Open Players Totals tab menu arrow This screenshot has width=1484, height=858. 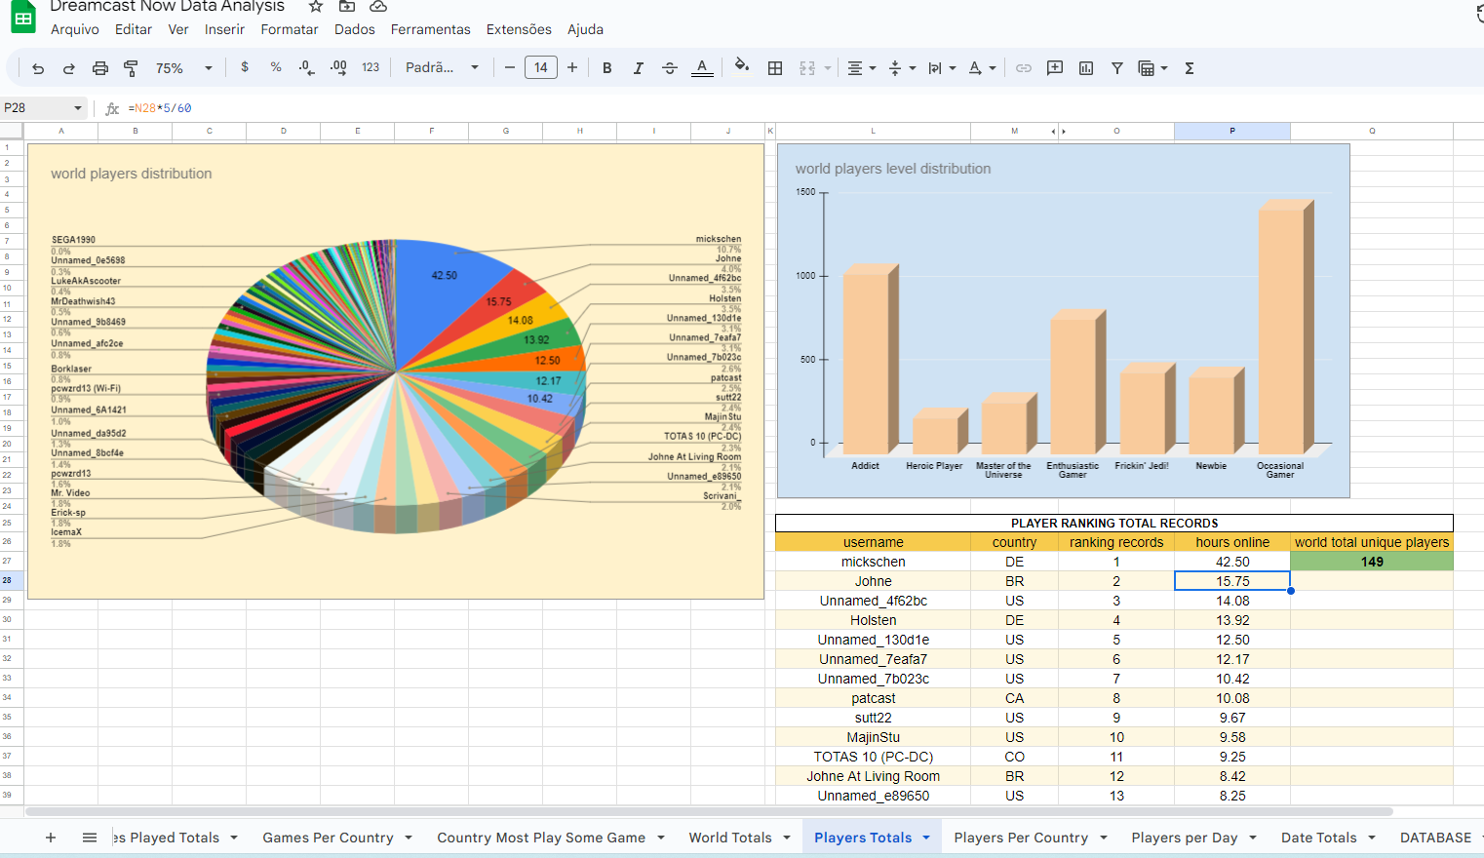[x=926, y=838]
